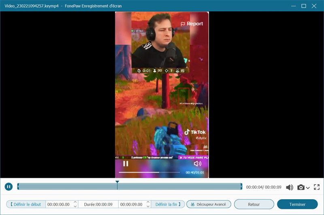Image resolution: width=324 pixels, height=215 pixels.
Task: Click the trim timeline bar
Action: [130, 187]
